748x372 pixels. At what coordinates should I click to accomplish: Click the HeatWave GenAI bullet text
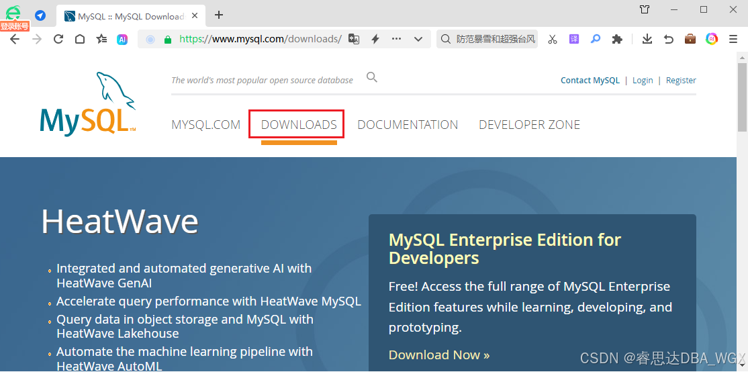point(184,276)
